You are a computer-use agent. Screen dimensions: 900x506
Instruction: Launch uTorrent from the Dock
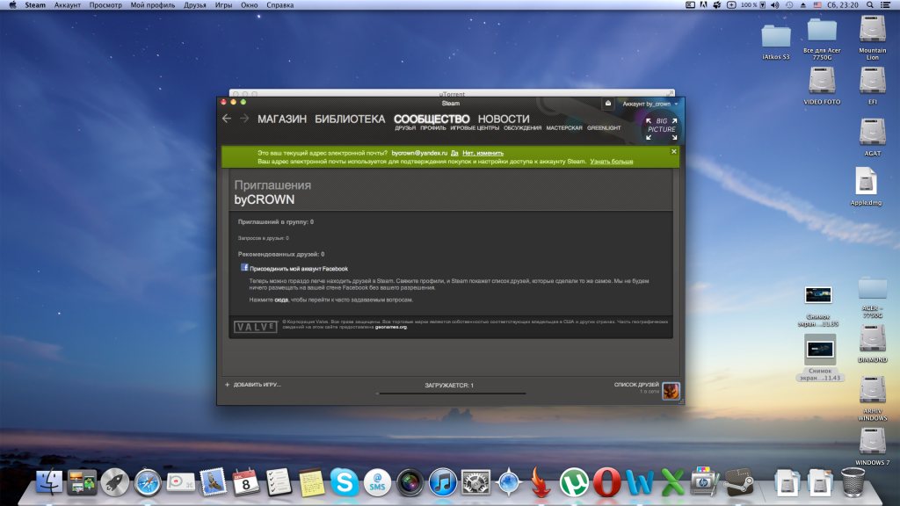click(x=574, y=481)
